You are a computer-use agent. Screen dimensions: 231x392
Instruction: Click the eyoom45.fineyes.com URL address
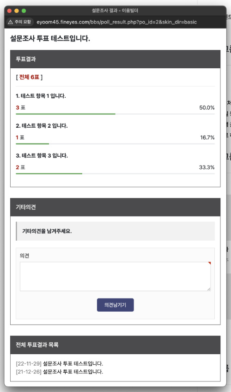tap(116, 22)
